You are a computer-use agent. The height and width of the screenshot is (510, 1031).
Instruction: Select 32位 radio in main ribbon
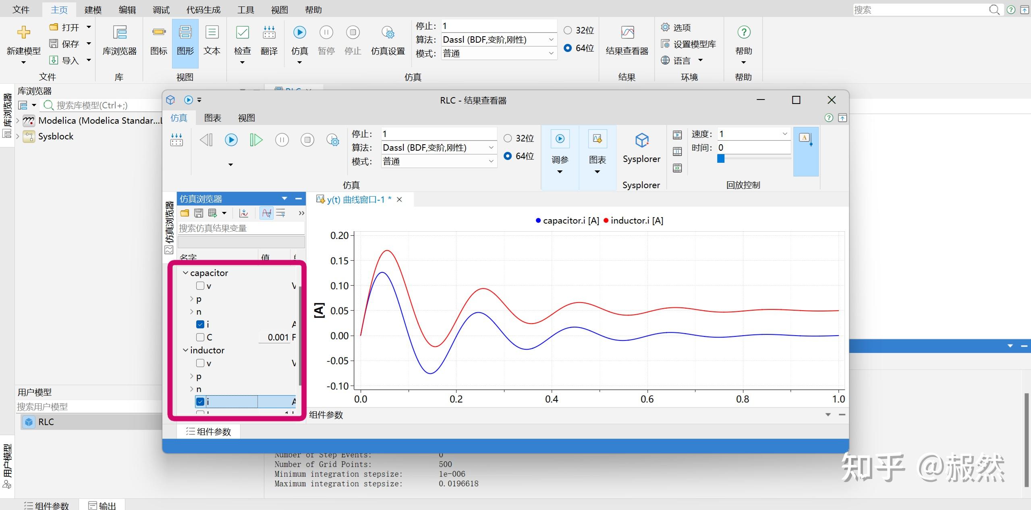[568, 30]
